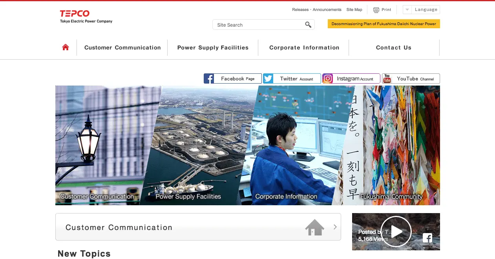Open the Power Supply Facilities menu
Image resolution: width=495 pixels, height=259 pixels.
coord(213,47)
